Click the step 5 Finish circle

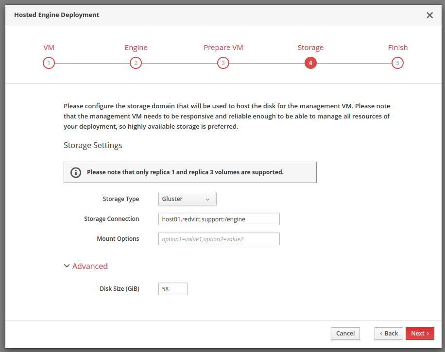click(397, 63)
